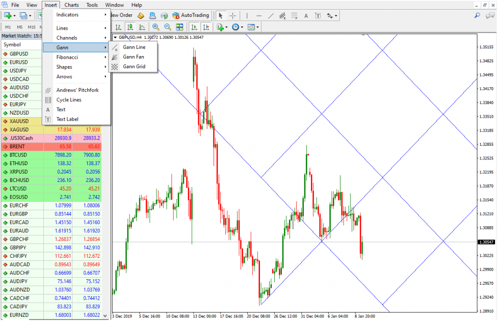498x321 pixels.
Task: Select Text Label in Insert menu
Action: click(76, 119)
